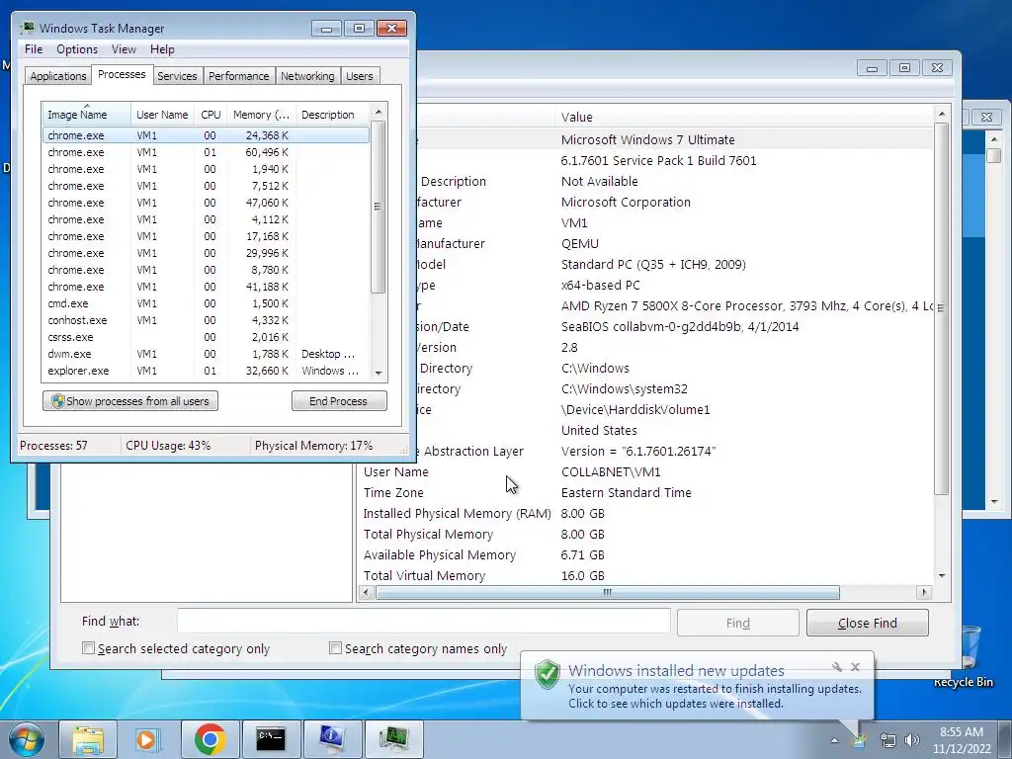This screenshot has width=1012, height=759.
Task: Select the Installed Physical Memory (RAM) row
Action: 644,513
